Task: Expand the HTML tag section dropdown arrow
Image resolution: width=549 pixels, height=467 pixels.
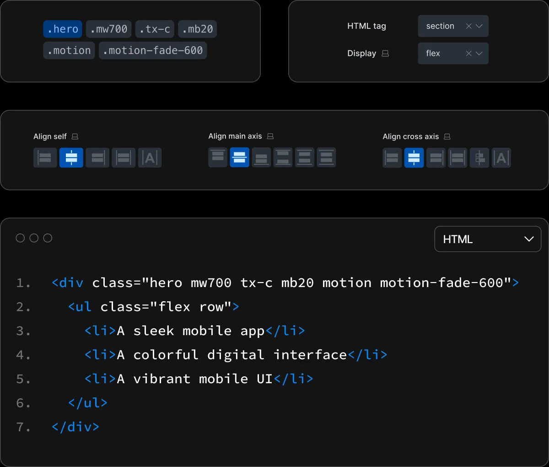Action: (x=479, y=26)
